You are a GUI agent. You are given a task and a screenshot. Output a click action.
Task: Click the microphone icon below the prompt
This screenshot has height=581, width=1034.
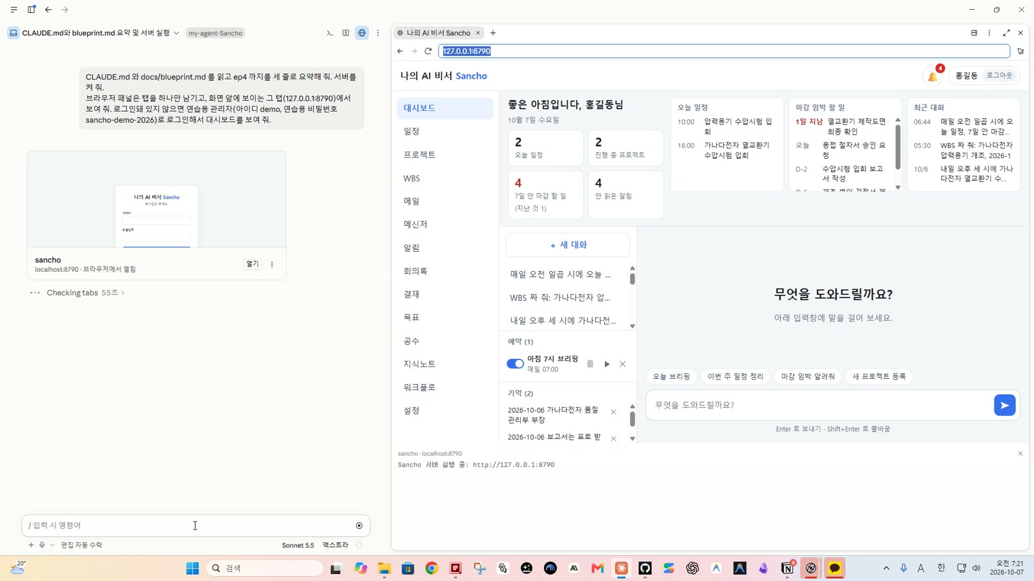click(x=42, y=545)
